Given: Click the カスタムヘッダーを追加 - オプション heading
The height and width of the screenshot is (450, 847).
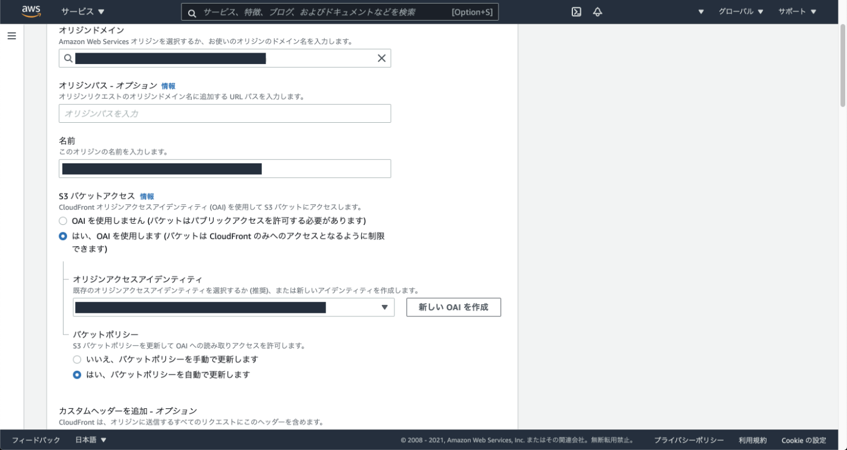Looking at the screenshot, I should point(128,411).
